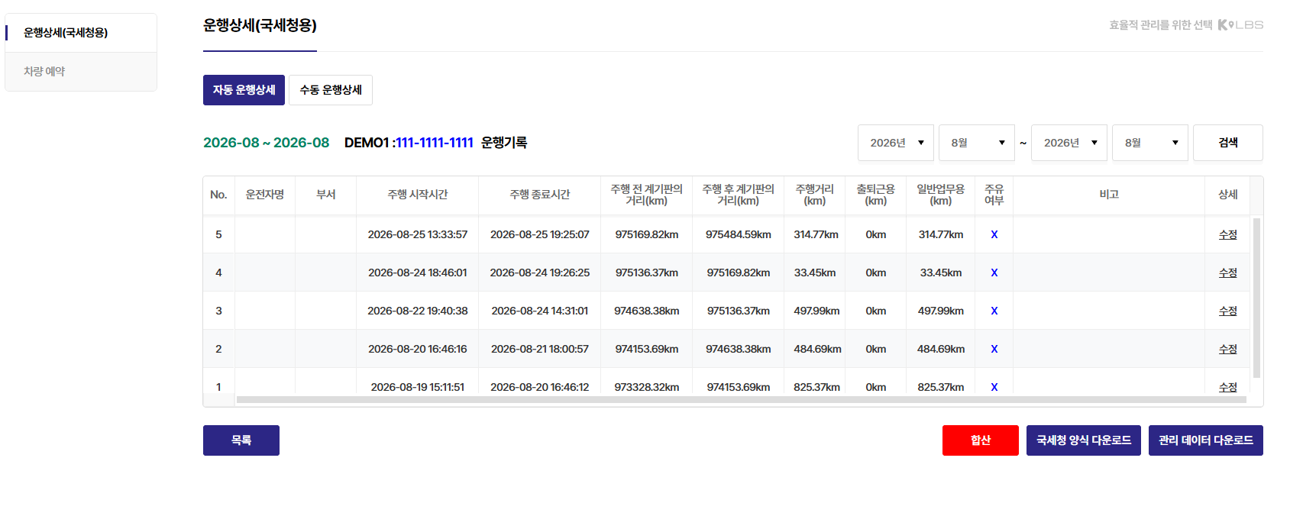Open the start year 2026년 dropdown

click(896, 143)
